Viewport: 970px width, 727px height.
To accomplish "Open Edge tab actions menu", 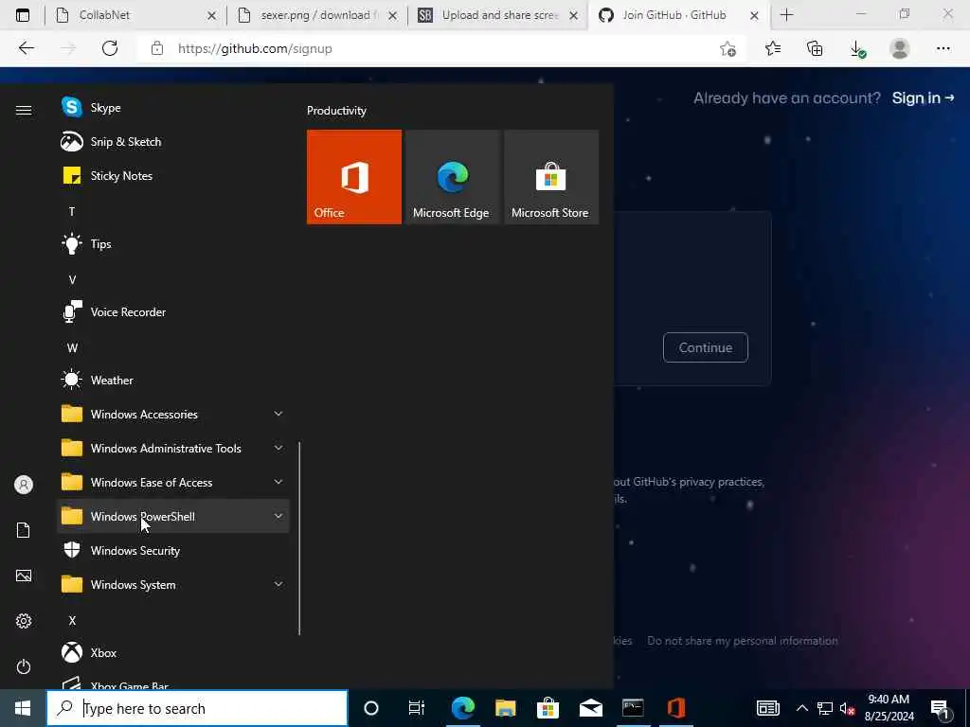I will [x=23, y=15].
